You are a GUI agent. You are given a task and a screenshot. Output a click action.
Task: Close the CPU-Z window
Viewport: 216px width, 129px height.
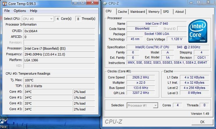coord(208,2)
